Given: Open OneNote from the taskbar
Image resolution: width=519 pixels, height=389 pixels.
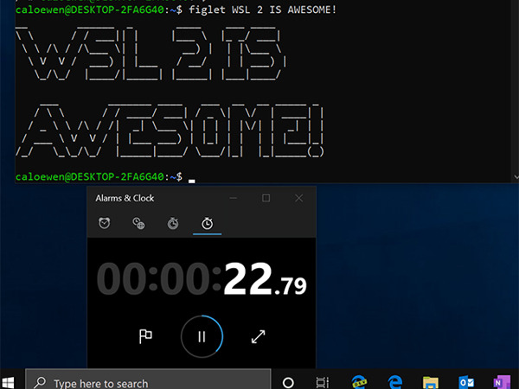Looking at the screenshot, I should 500,382.
